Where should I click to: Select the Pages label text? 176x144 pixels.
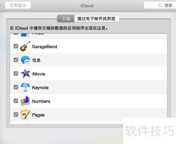[x=38, y=115]
